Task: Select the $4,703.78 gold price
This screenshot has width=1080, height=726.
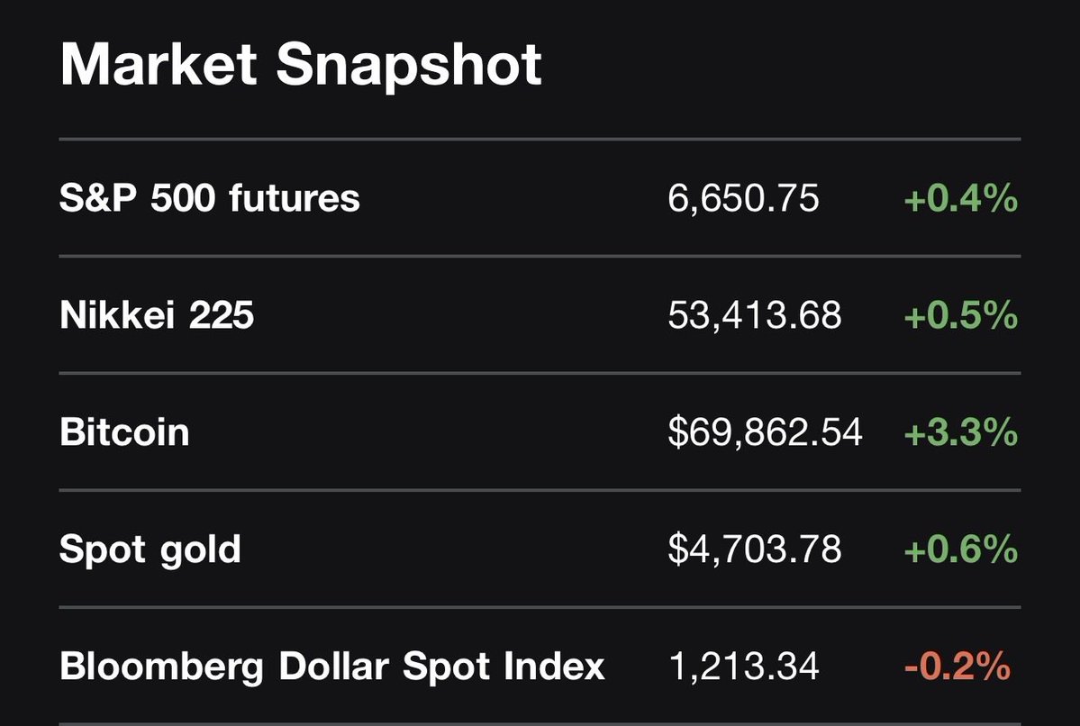Action: (755, 549)
